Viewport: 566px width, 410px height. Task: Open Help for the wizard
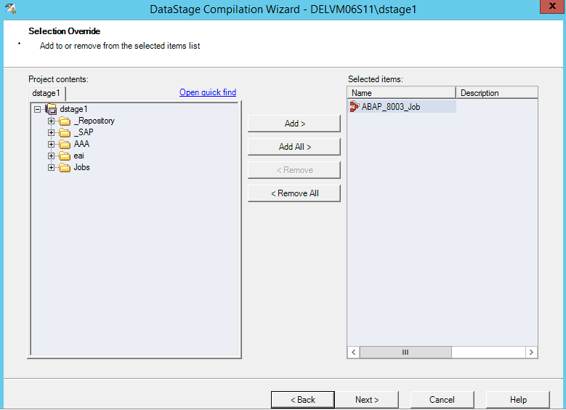(518, 400)
